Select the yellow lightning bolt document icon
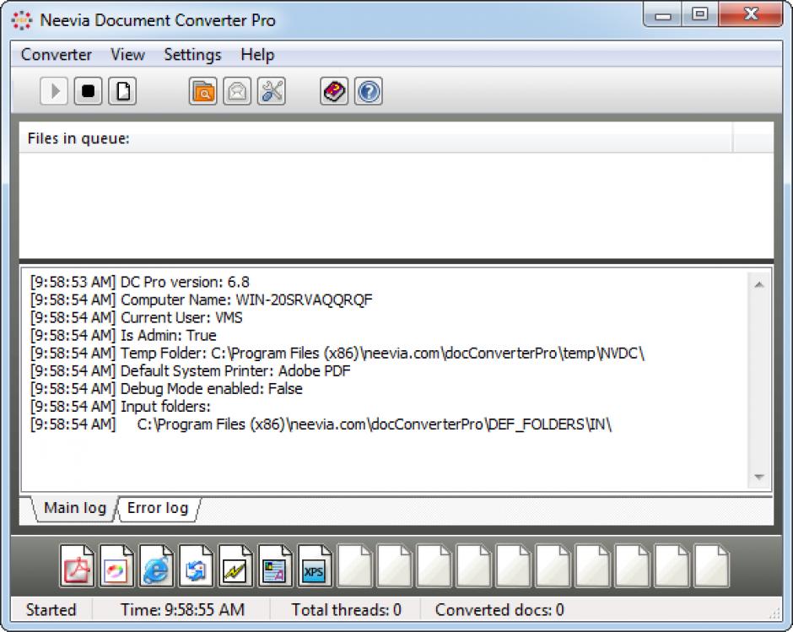Viewport: 793px width, 632px height. pyautogui.click(x=235, y=565)
